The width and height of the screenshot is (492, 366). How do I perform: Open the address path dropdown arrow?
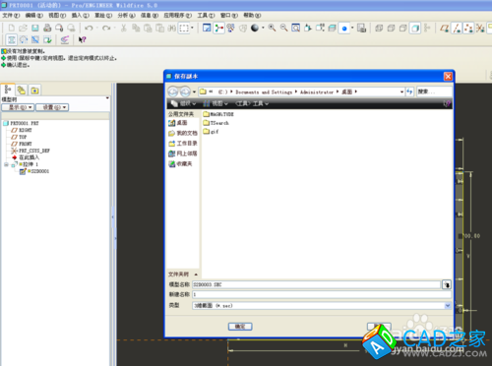coord(401,91)
